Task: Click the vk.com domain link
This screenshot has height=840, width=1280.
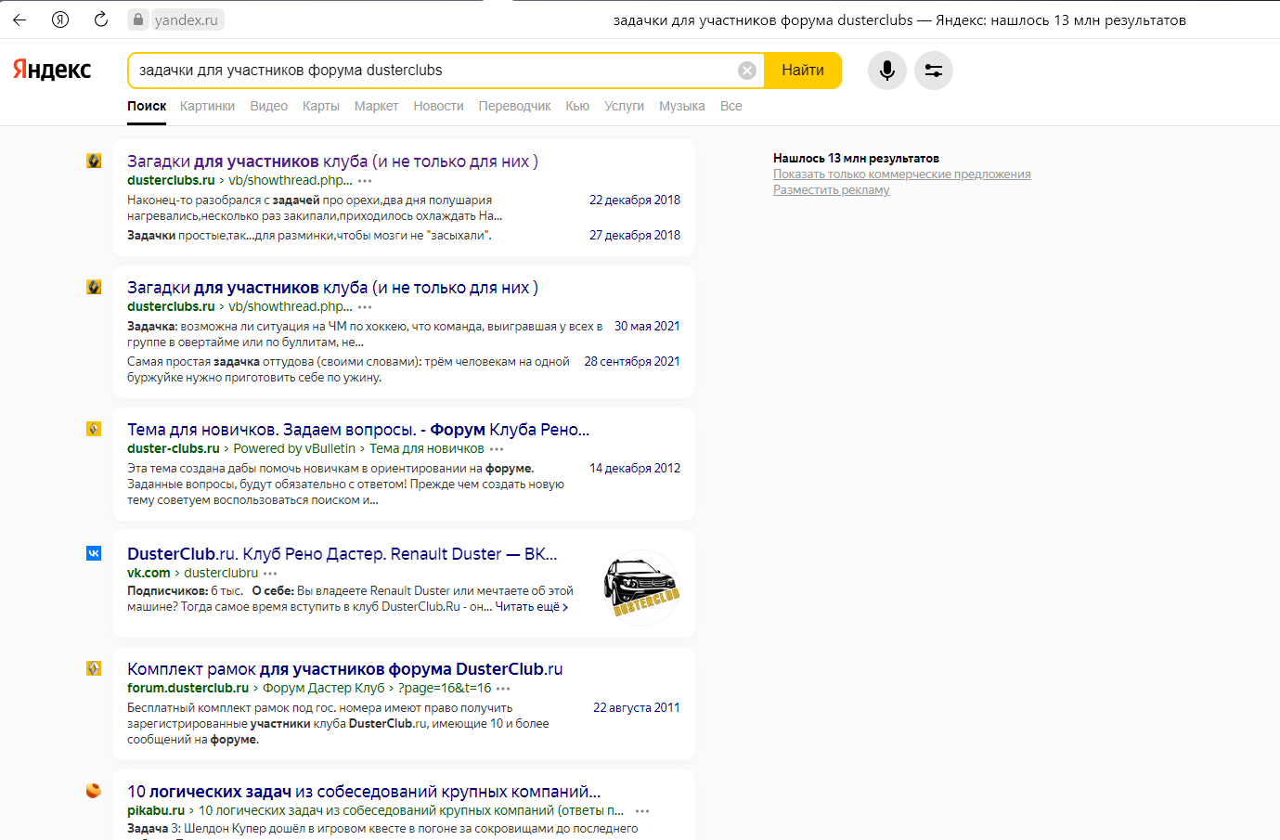Action: tap(149, 573)
